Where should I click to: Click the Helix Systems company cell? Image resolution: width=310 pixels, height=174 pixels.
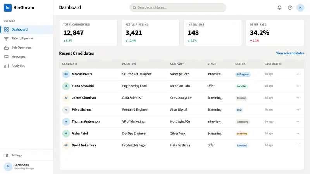(180, 145)
